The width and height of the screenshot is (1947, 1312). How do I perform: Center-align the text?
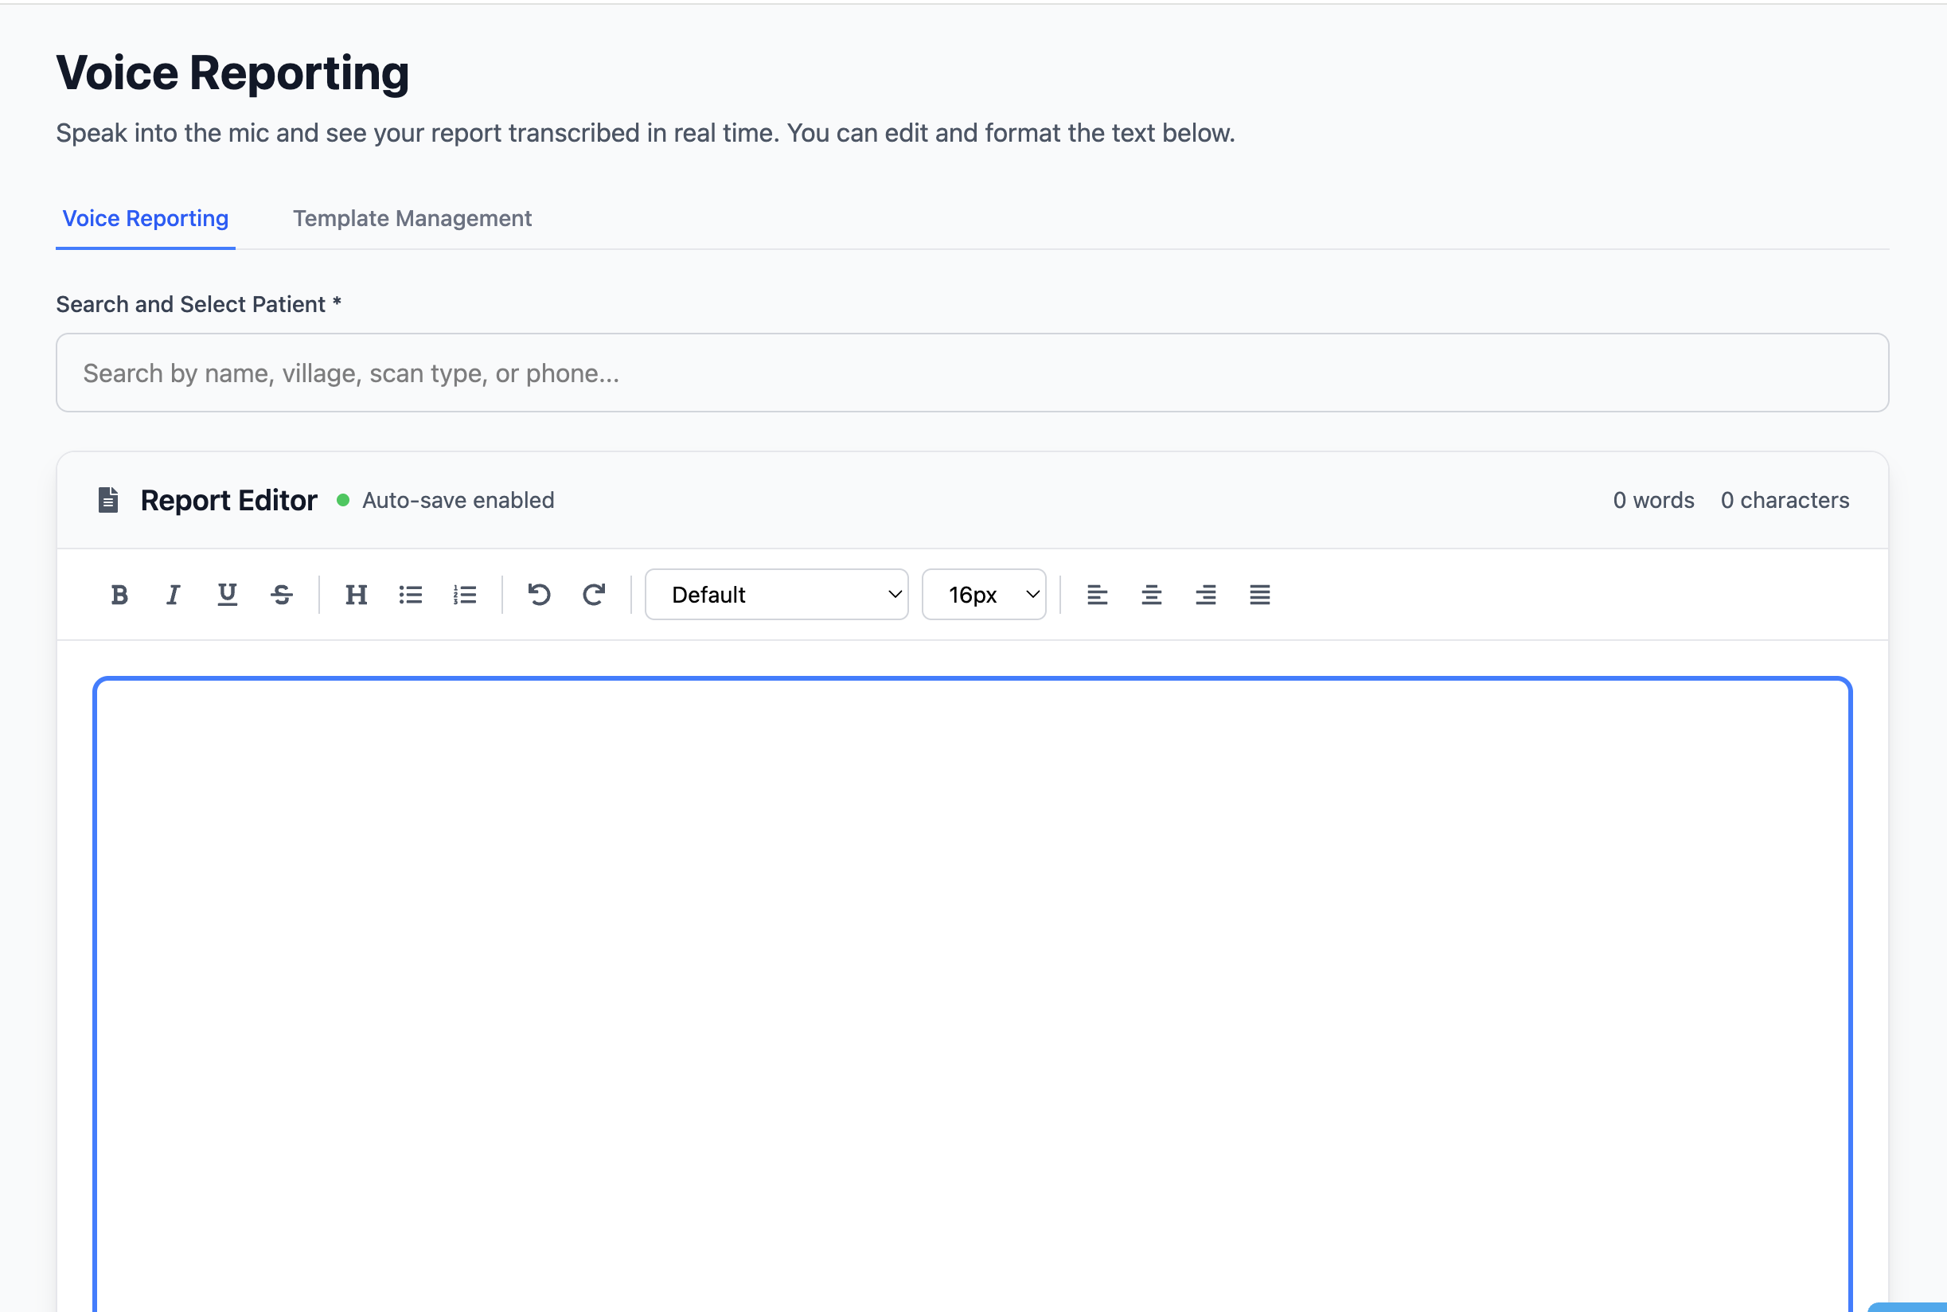[x=1151, y=594]
